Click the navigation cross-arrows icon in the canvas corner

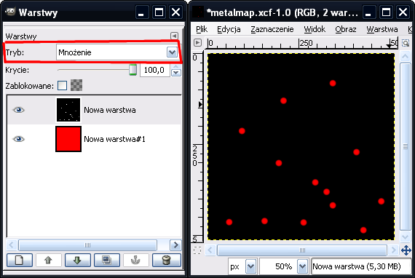click(406, 250)
